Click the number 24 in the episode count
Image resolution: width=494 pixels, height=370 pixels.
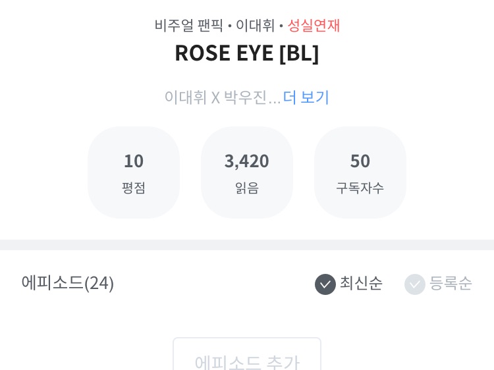pyautogui.click(x=99, y=283)
